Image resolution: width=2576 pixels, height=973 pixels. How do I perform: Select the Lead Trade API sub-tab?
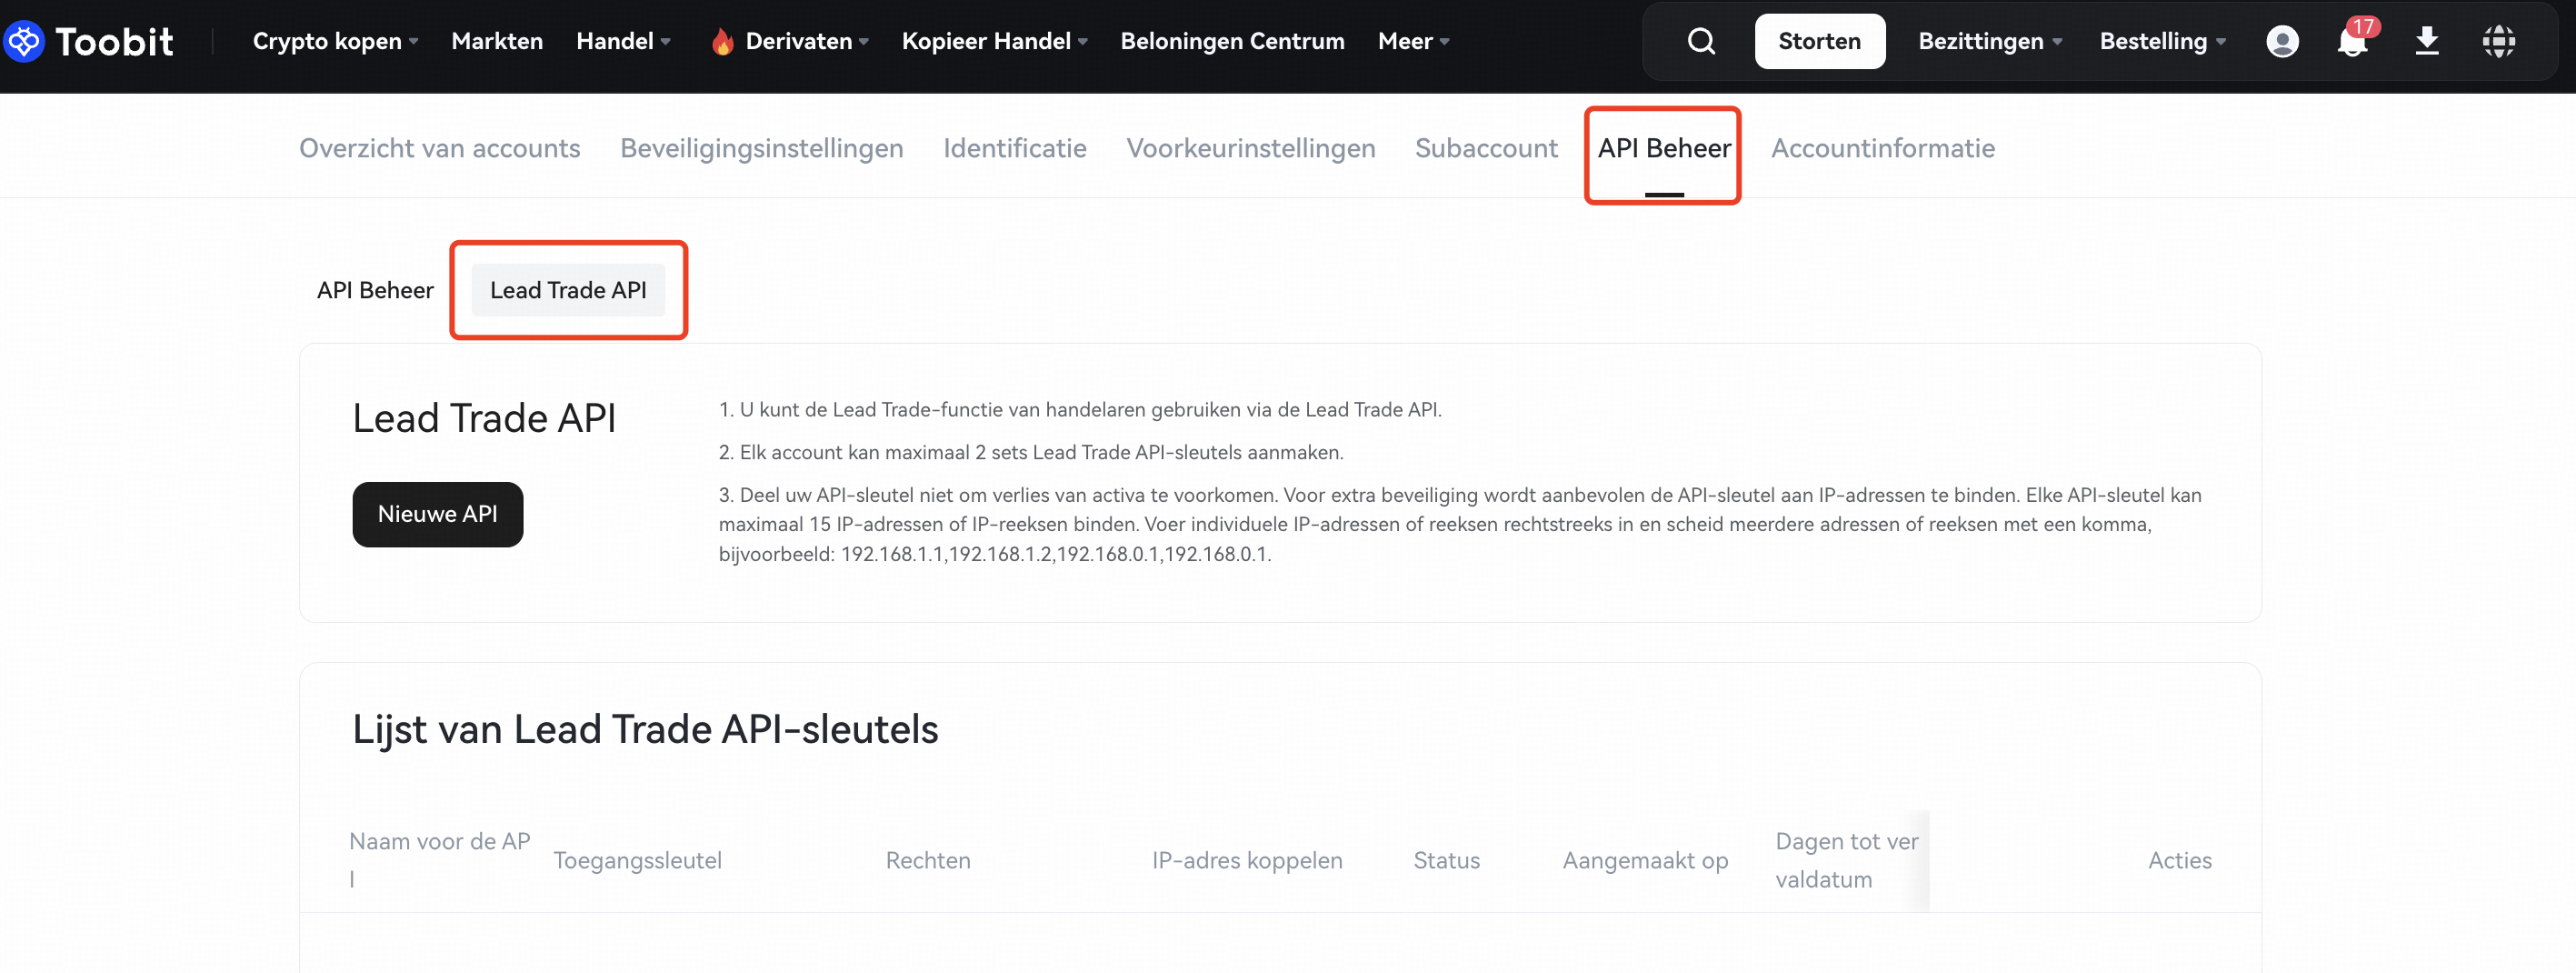568,290
